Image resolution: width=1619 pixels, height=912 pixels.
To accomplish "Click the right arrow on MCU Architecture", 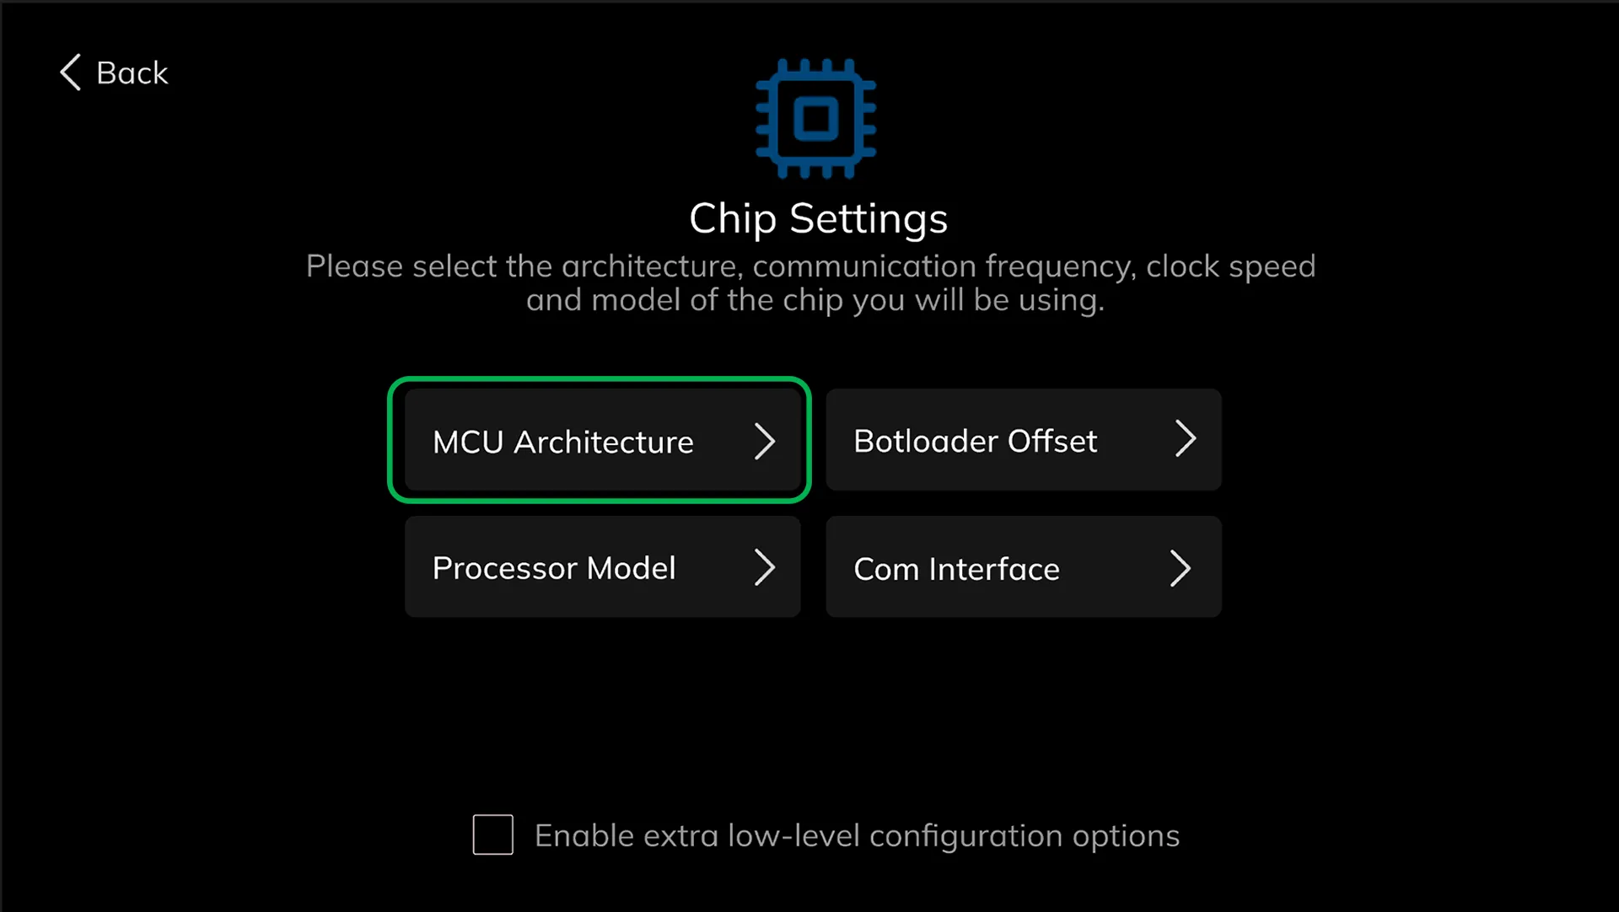I will [x=764, y=441].
